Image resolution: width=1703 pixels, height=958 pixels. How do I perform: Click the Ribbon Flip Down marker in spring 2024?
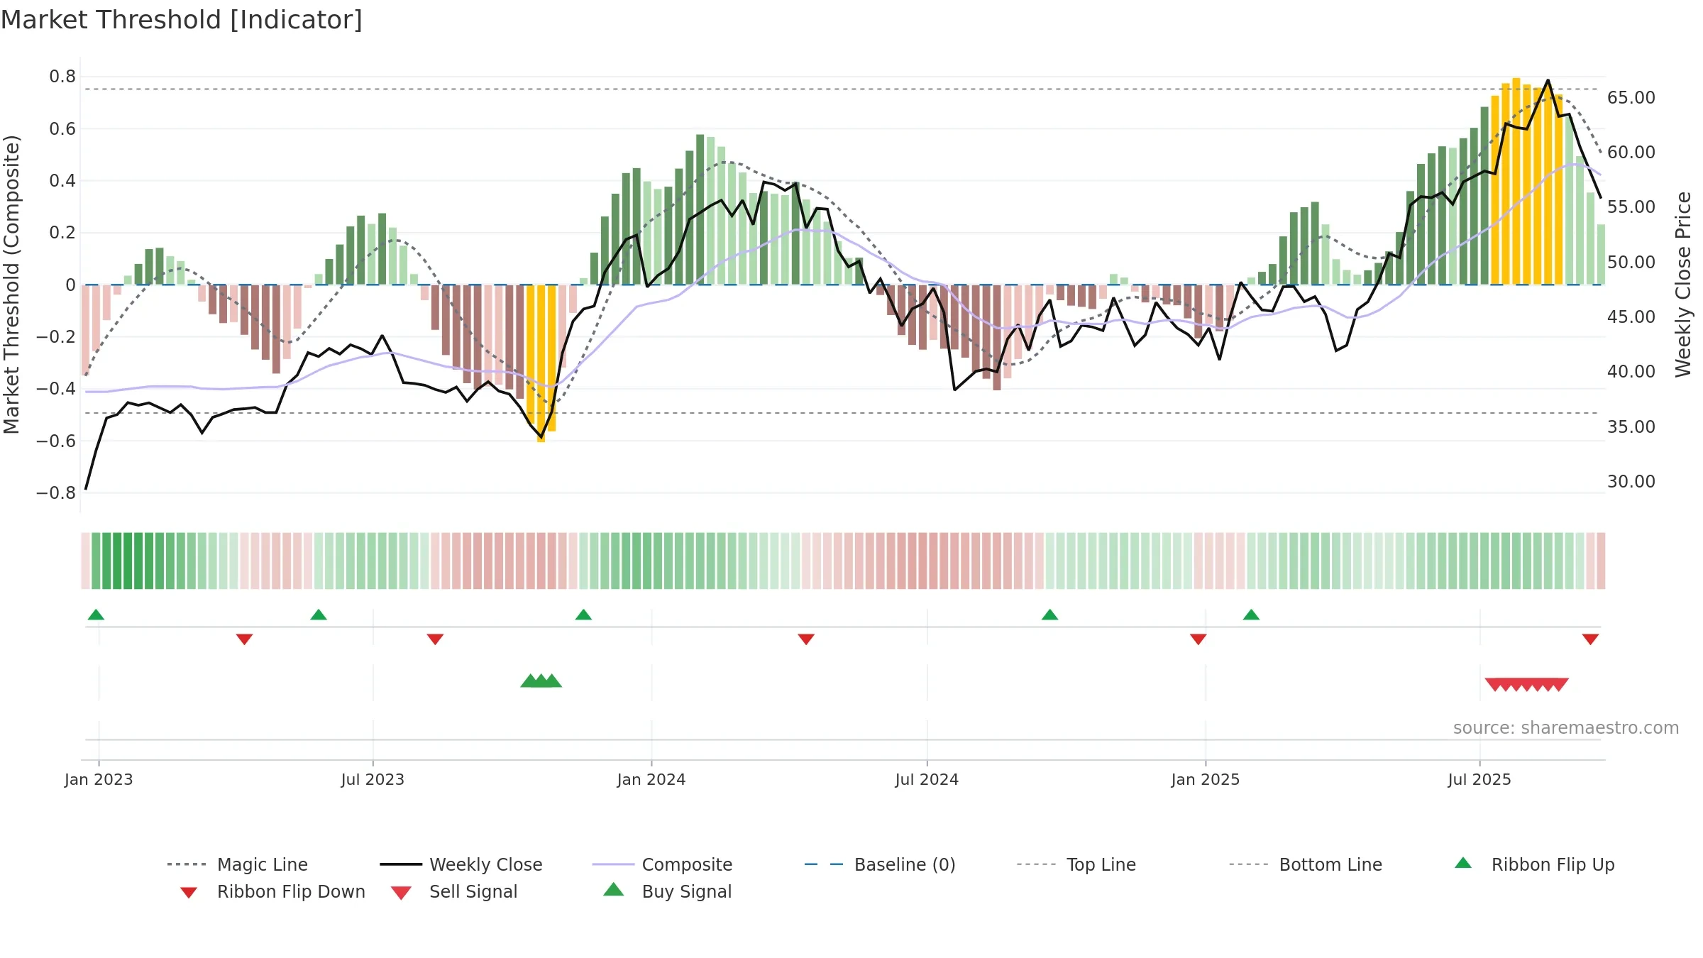806,639
